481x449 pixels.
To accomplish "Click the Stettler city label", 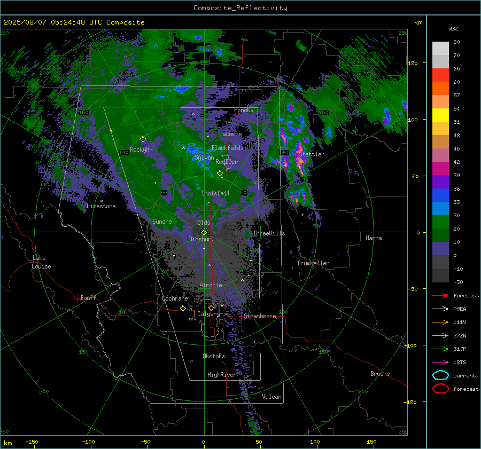I will coord(312,154).
